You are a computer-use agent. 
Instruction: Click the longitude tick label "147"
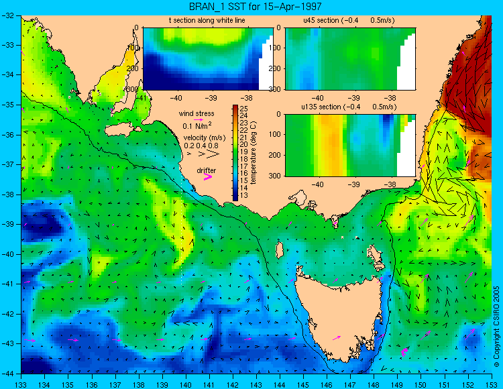tap(350, 385)
